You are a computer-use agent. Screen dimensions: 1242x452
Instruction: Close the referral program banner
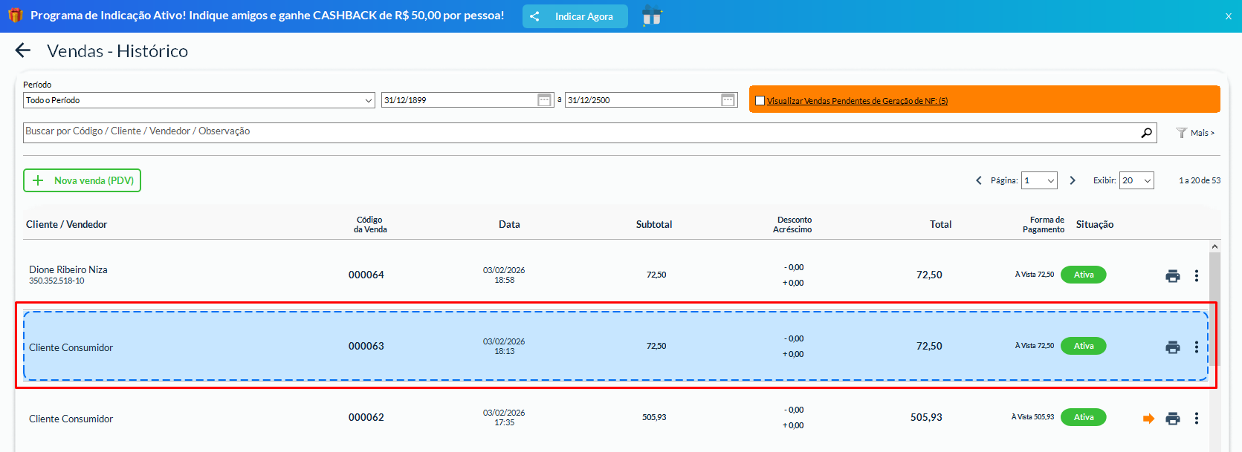[x=1228, y=16]
